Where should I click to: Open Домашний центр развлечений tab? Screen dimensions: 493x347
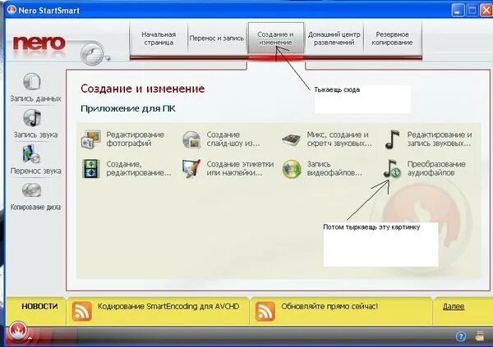coord(334,39)
